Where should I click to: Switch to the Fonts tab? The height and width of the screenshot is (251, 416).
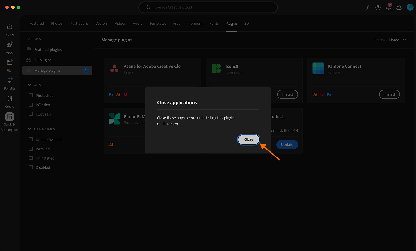pyautogui.click(x=214, y=24)
